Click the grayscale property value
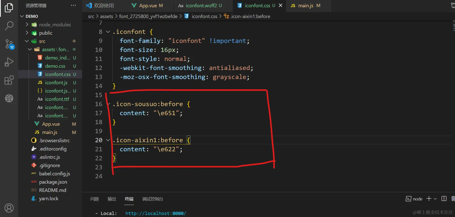The image size is (455, 217). [229, 77]
